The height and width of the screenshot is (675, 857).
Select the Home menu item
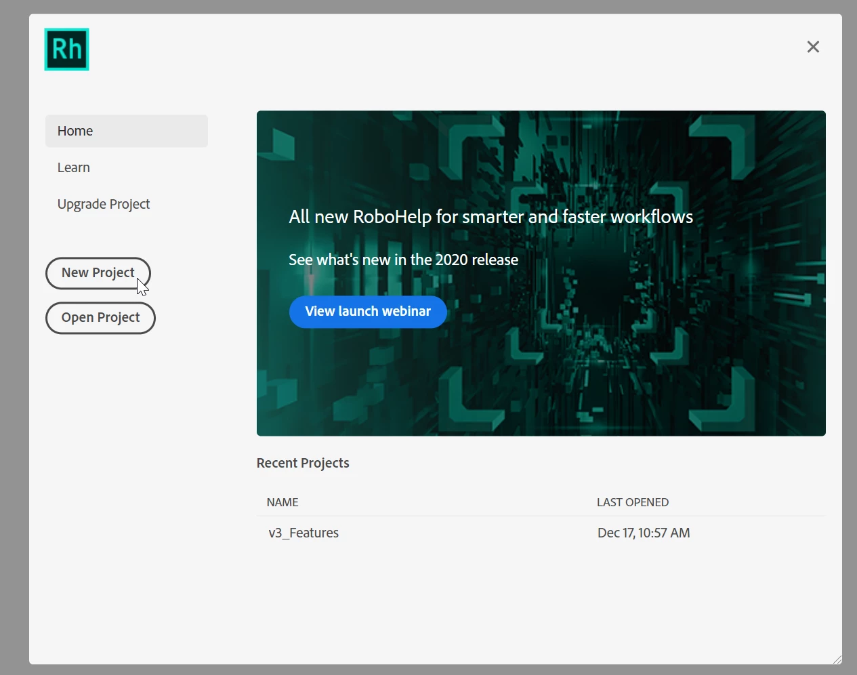coord(127,131)
